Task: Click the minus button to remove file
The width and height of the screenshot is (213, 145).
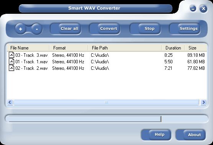Action: click(x=37, y=29)
